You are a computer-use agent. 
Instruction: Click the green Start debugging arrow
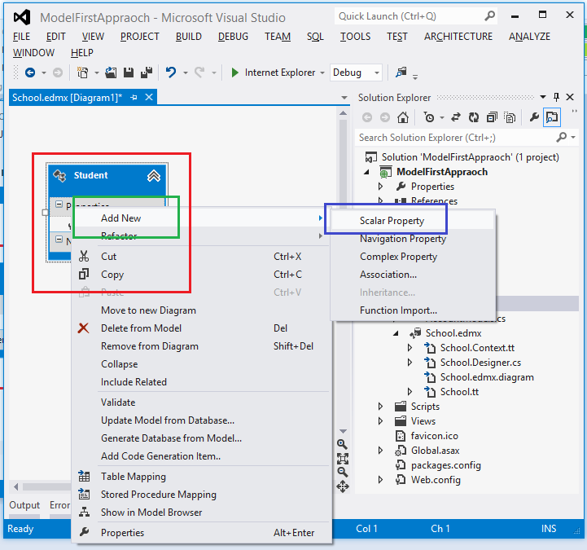pyautogui.click(x=235, y=73)
